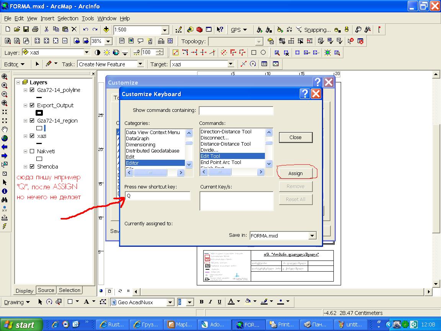
Task: Select the Edit Tool arrow on Editor toolbar
Action: [x=37, y=64]
